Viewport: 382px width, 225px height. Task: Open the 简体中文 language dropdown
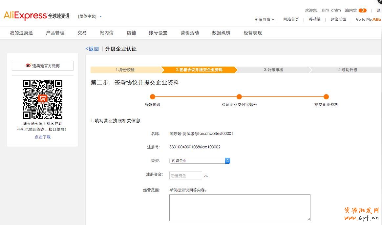90,16
